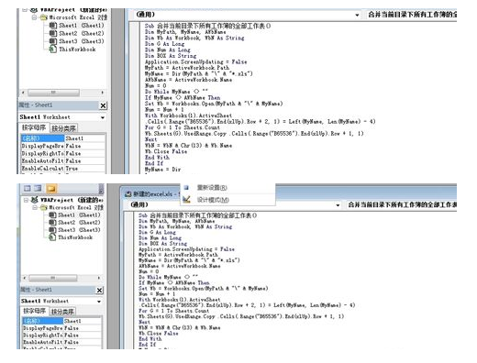Screen dimensions: 477x363
Task: Click horizontal scrollbar thumb in lower project tree
Action: [53, 278]
